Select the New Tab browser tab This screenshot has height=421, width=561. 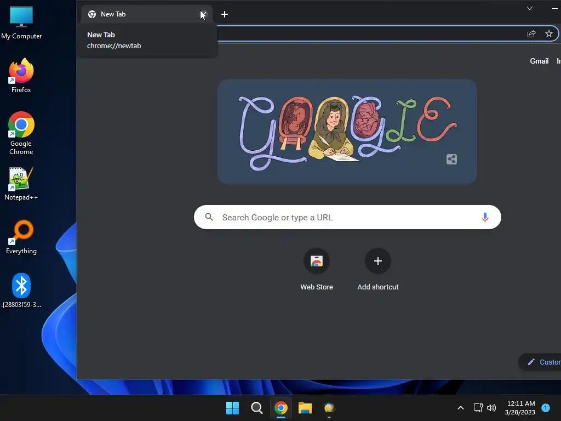[147, 14]
